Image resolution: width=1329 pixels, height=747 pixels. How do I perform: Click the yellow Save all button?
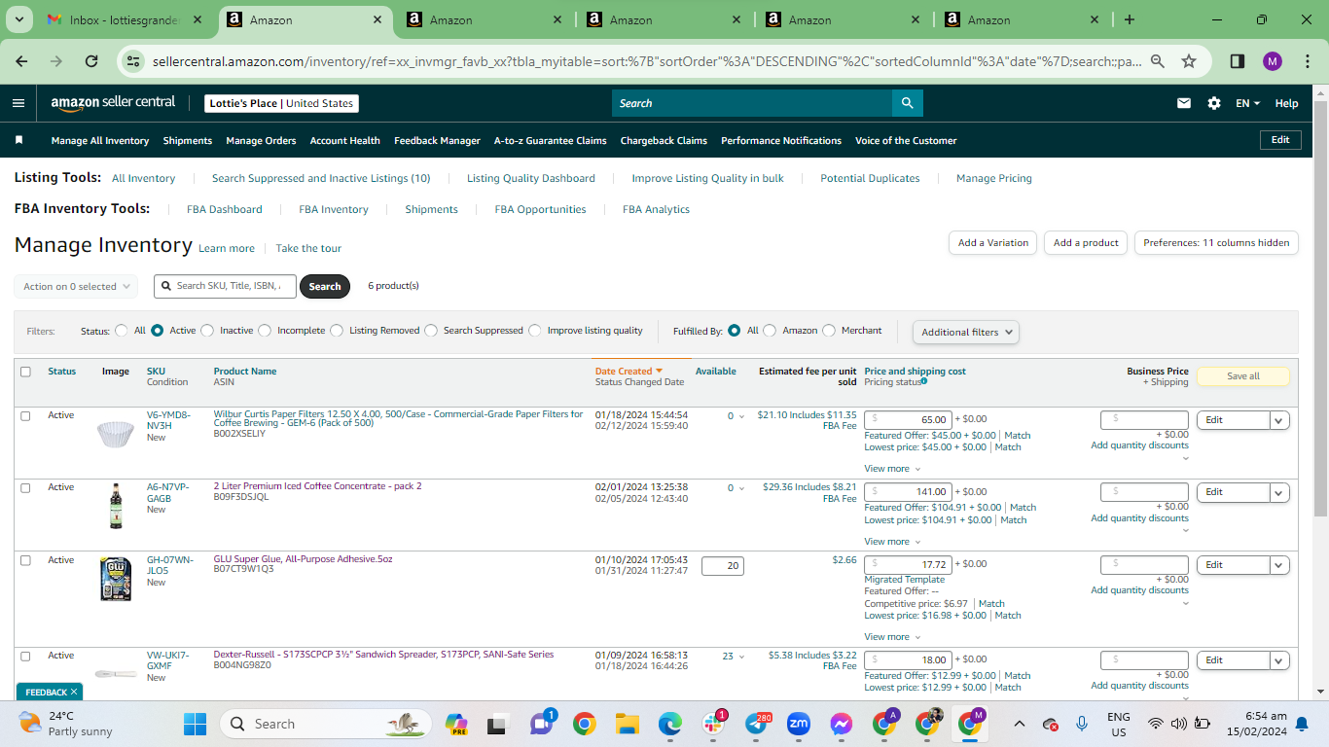point(1243,376)
